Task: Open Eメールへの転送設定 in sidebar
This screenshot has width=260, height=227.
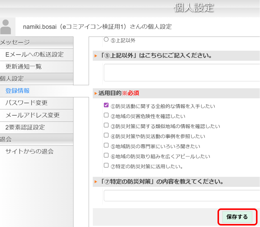Action: [x=34, y=54]
